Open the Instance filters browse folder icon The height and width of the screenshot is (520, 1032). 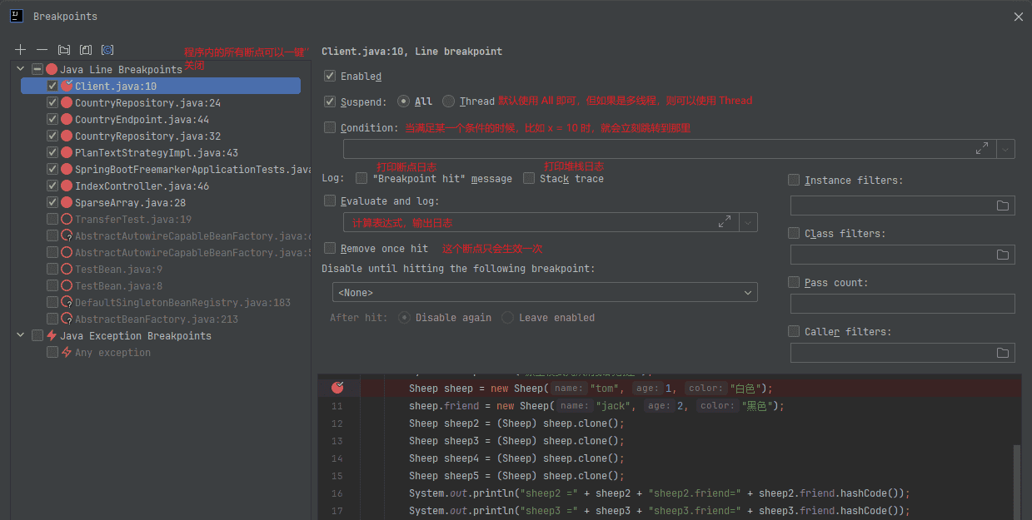(1003, 206)
